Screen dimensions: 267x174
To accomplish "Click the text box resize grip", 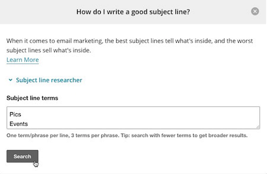I will (x=258, y=127).
